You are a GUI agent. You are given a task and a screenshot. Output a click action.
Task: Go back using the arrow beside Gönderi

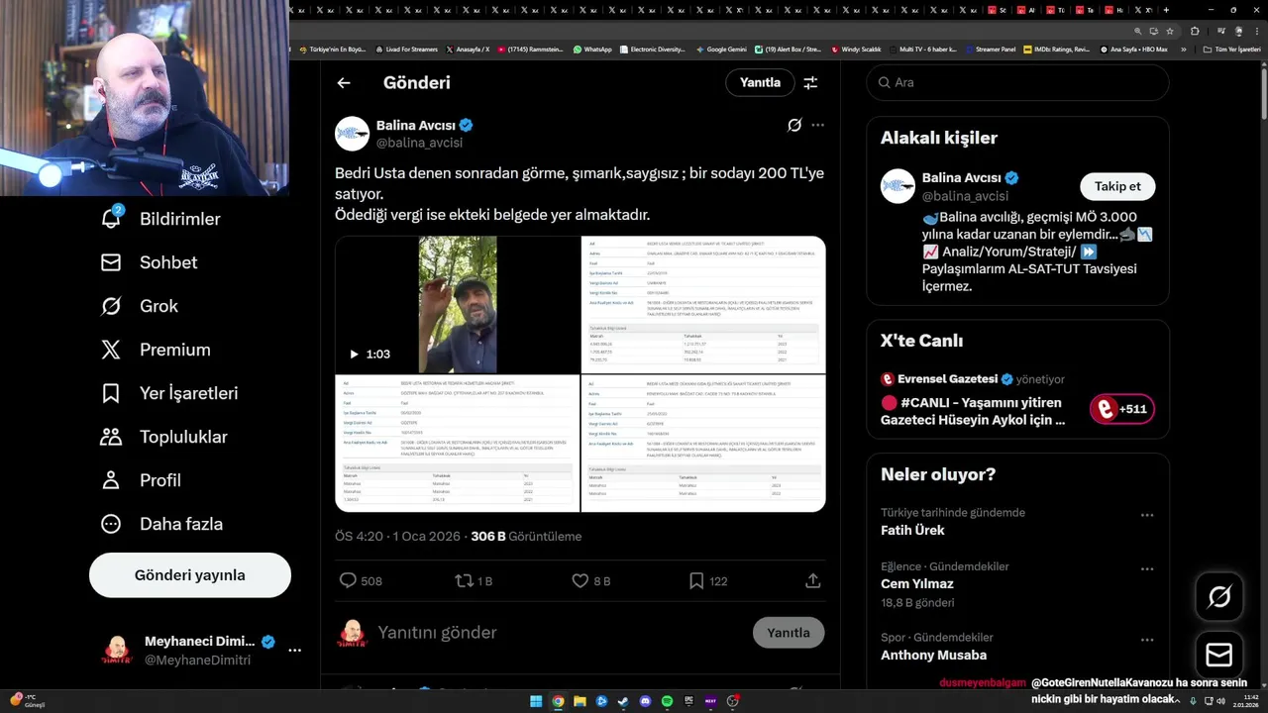344,83
